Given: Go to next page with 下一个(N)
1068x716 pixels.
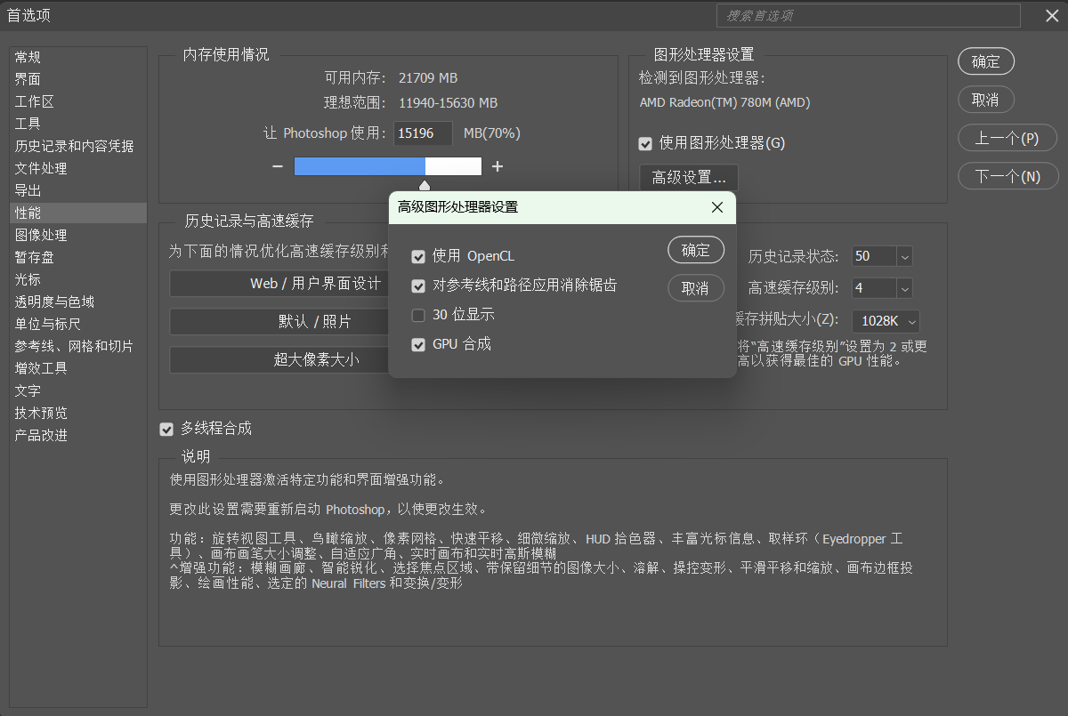Looking at the screenshot, I should (x=1008, y=176).
